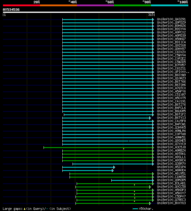Click the red 20% identity legend segment
The image size is (191, 211).
pos(21,5)
